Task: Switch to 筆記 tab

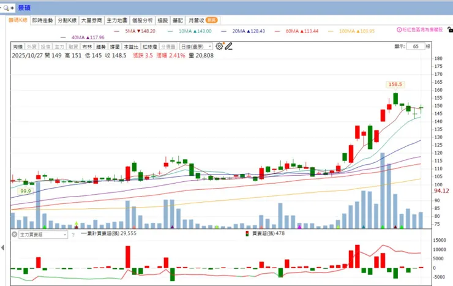Action: (x=178, y=20)
